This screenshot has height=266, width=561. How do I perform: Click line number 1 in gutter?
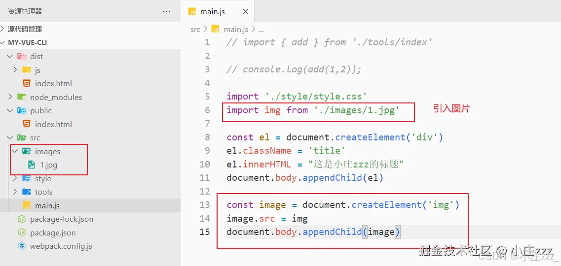click(x=208, y=42)
